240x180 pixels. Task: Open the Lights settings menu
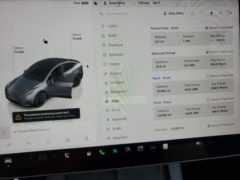[x=109, y=26]
